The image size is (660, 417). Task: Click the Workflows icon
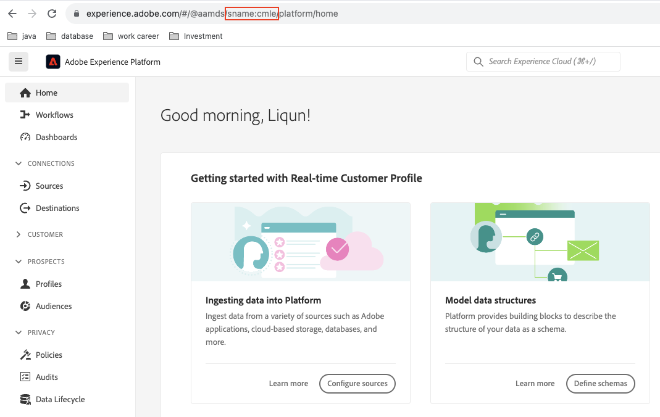[x=25, y=115]
